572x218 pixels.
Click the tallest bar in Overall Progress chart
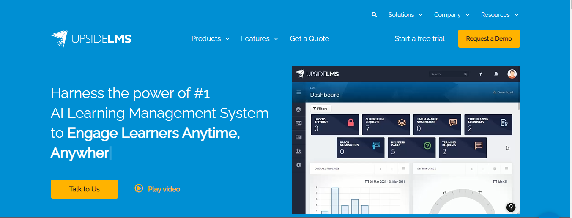pyautogui.click(x=335, y=201)
